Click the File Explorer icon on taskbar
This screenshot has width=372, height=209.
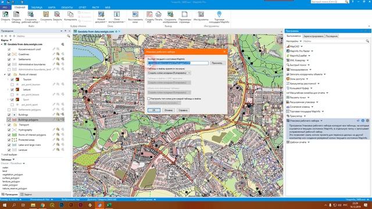tap(33, 205)
